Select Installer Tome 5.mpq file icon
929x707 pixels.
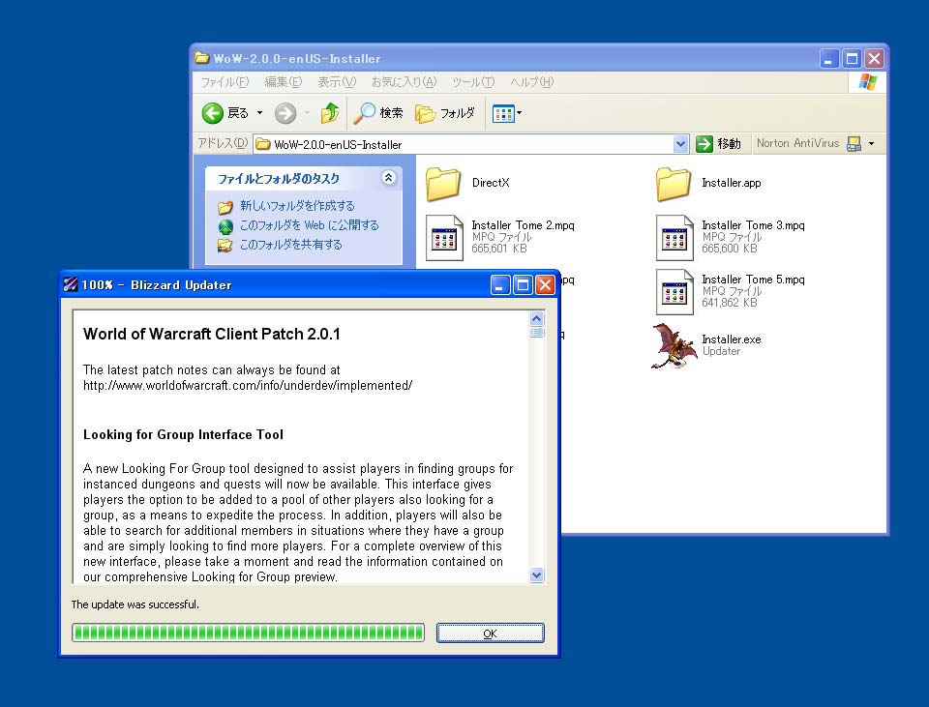(674, 292)
